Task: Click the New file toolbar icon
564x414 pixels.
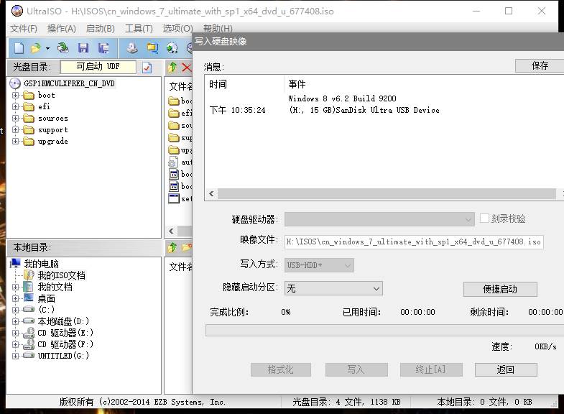Action: [x=19, y=48]
